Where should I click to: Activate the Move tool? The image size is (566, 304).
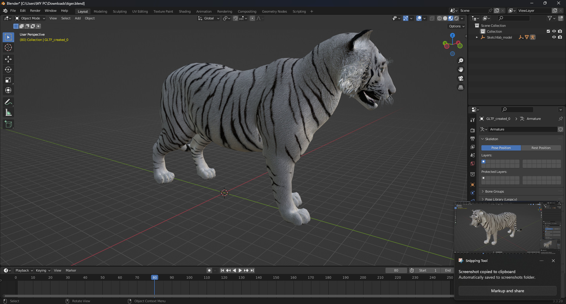(x=8, y=59)
